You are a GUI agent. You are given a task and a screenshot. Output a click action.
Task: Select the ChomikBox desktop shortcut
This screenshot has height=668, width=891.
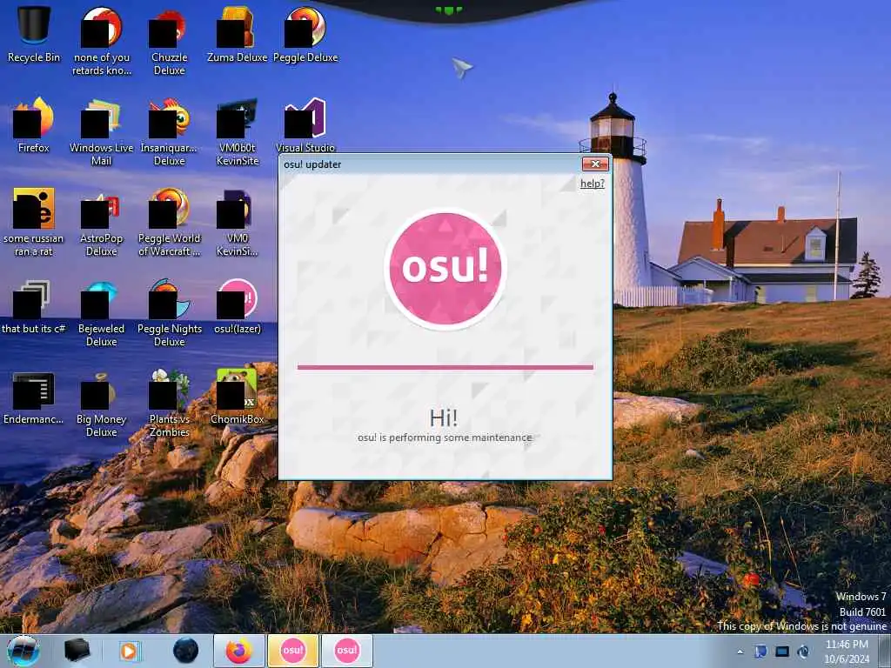(237, 397)
